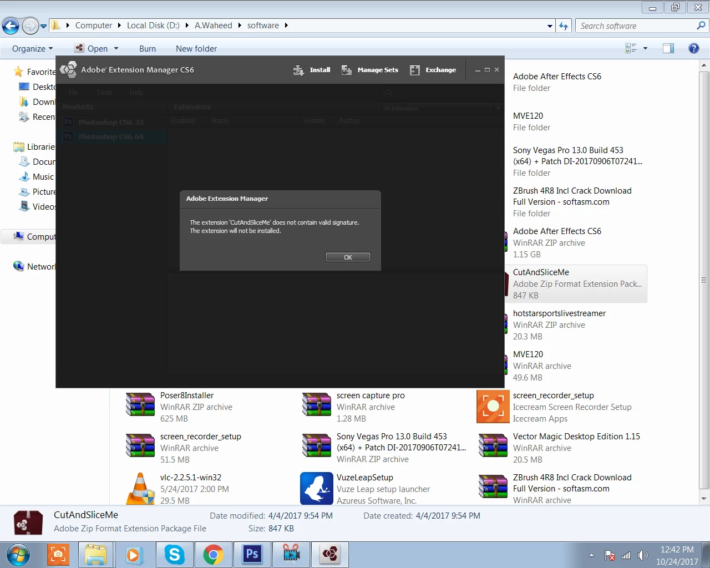Open the File menu in Extension Manager

pyautogui.click(x=73, y=93)
